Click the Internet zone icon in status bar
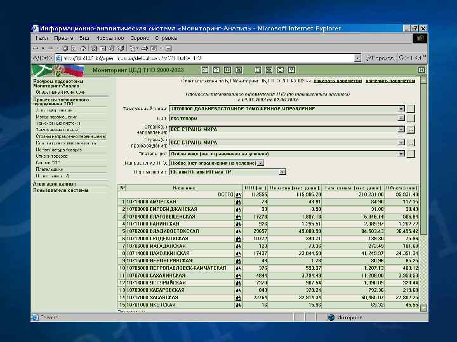The width and height of the screenshot is (457, 342). pos(331,317)
